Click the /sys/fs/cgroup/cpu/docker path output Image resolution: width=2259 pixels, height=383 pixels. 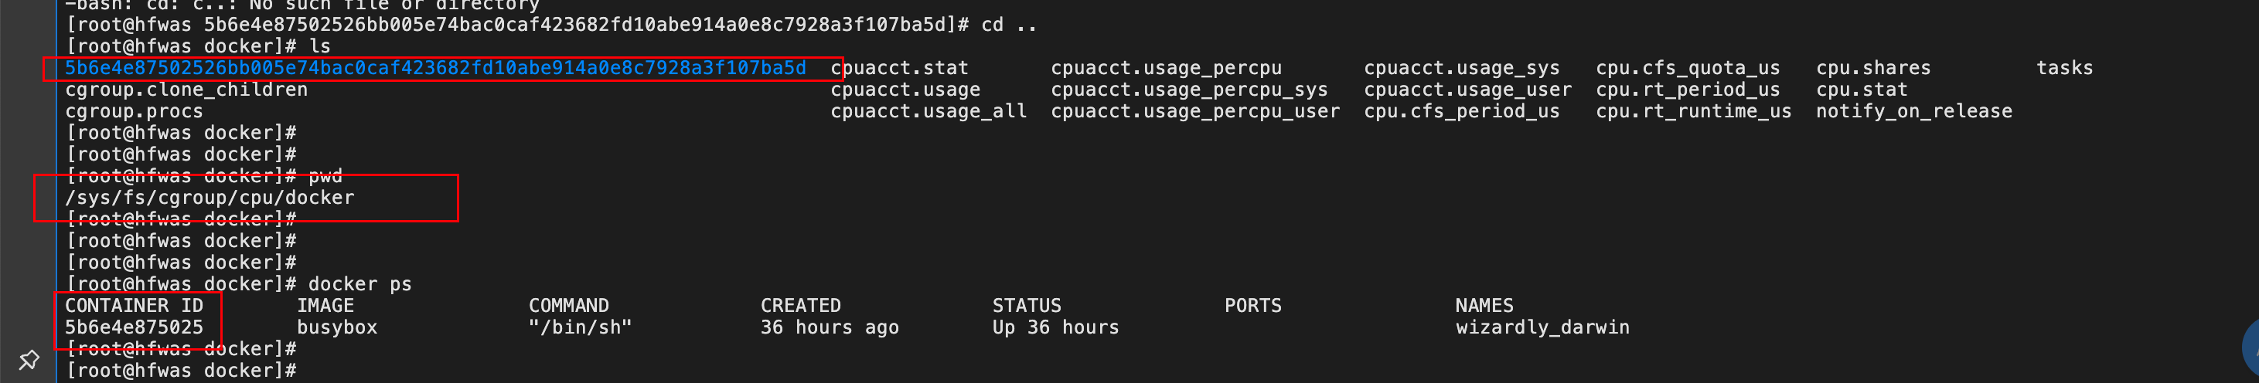pyautogui.click(x=210, y=197)
